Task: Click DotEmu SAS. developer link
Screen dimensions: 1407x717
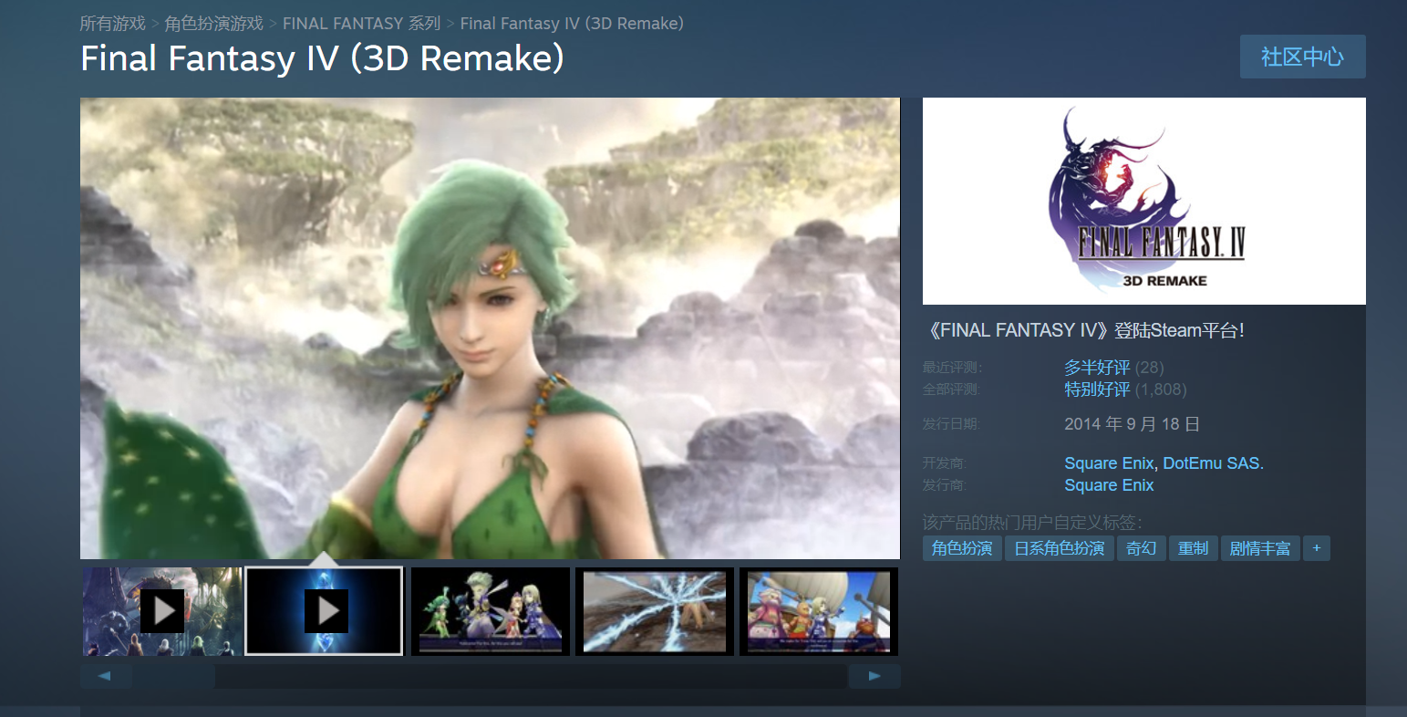Action: pos(1213,463)
